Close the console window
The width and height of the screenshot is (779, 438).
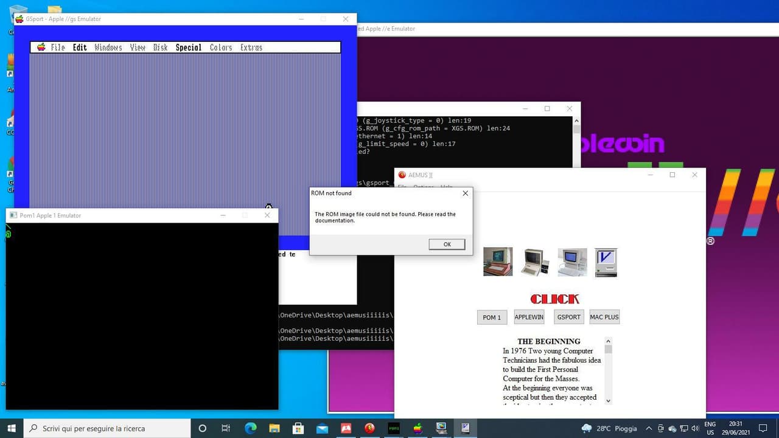tap(569, 109)
